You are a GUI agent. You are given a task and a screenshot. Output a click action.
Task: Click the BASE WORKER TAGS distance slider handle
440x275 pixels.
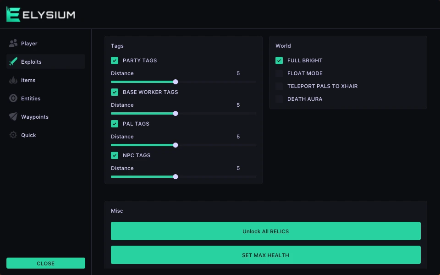[x=176, y=114]
